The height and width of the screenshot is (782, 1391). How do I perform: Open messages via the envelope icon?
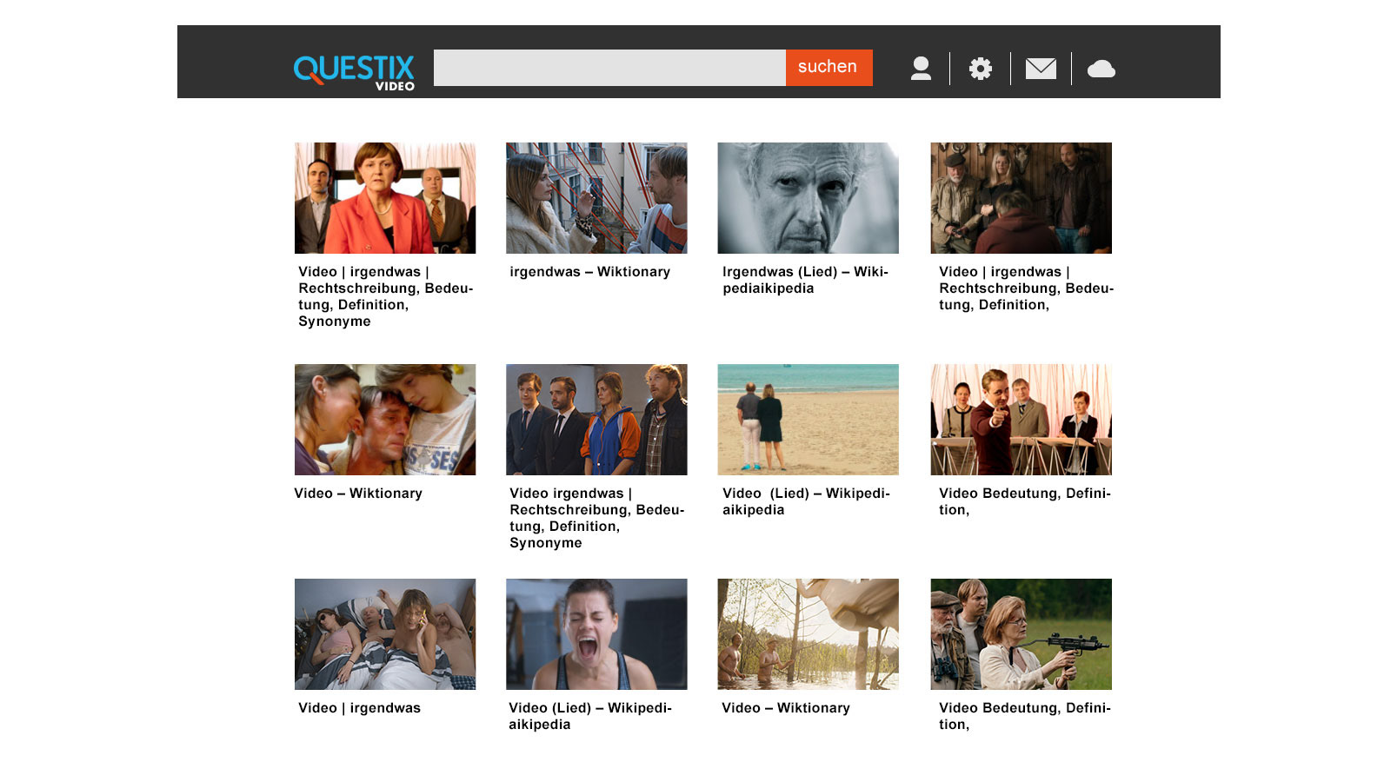[x=1041, y=69]
